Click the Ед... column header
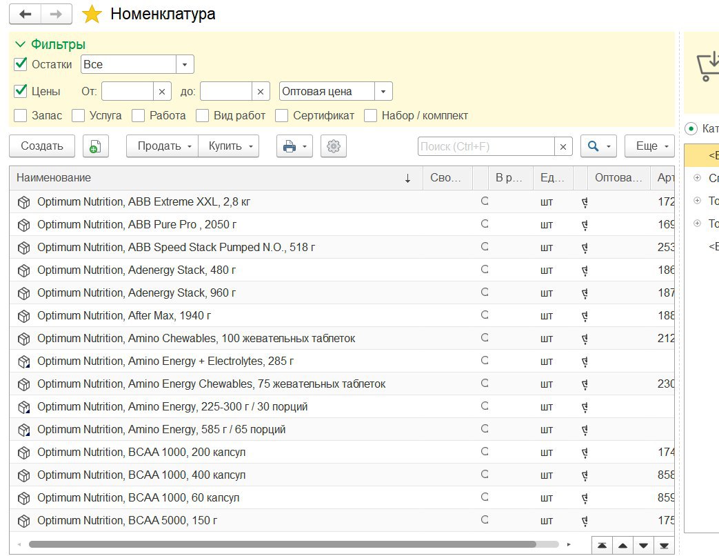Viewport: 719px width, 556px height. point(552,178)
